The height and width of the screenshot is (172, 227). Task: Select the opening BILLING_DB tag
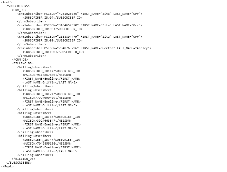click(x=22, y=63)
